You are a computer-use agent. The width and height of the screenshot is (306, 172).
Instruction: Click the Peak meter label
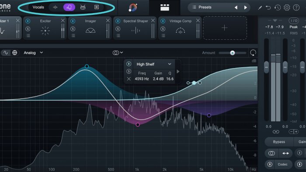[x=293, y=27]
